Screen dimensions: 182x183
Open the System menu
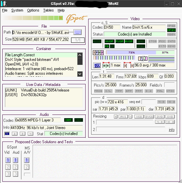pos(17,11)
